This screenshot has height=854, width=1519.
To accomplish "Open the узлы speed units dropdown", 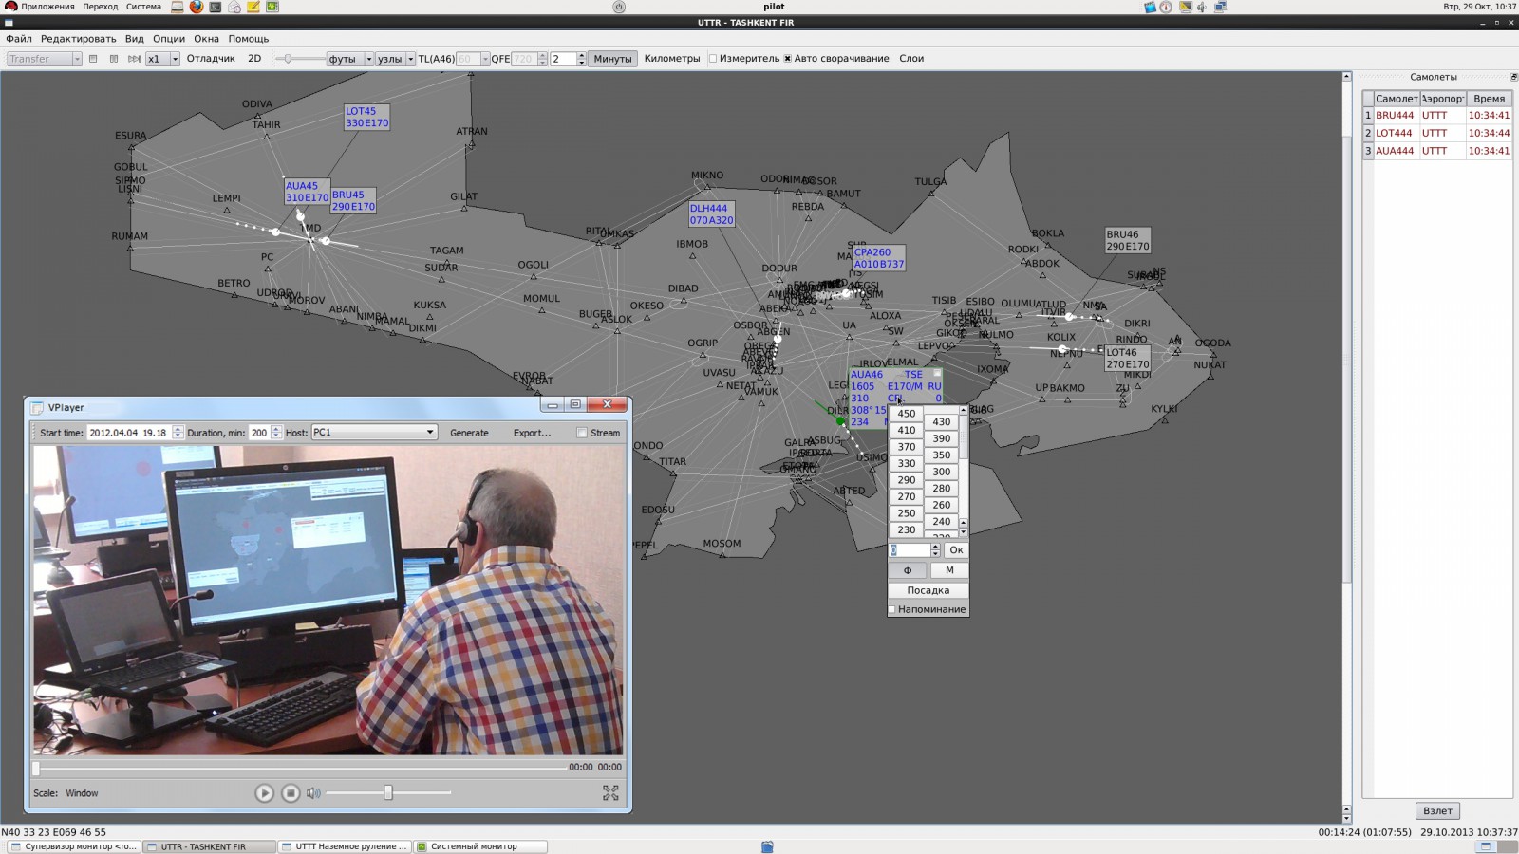I will (396, 59).
